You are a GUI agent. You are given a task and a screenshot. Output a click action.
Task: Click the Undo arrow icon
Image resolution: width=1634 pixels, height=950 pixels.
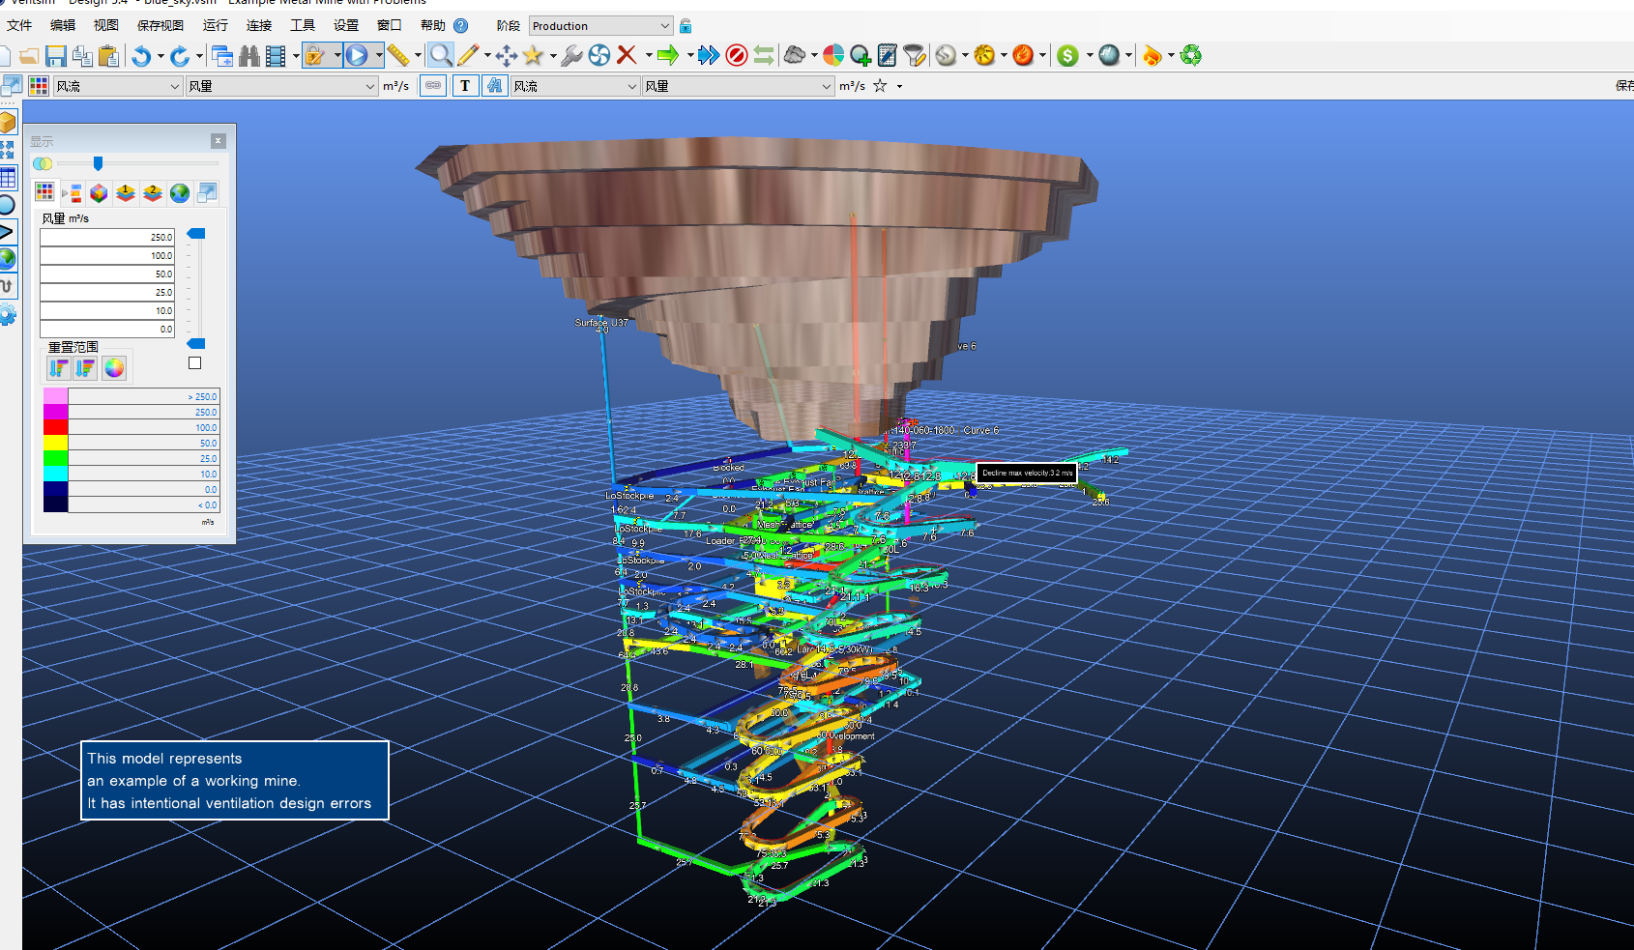pos(141,56)
